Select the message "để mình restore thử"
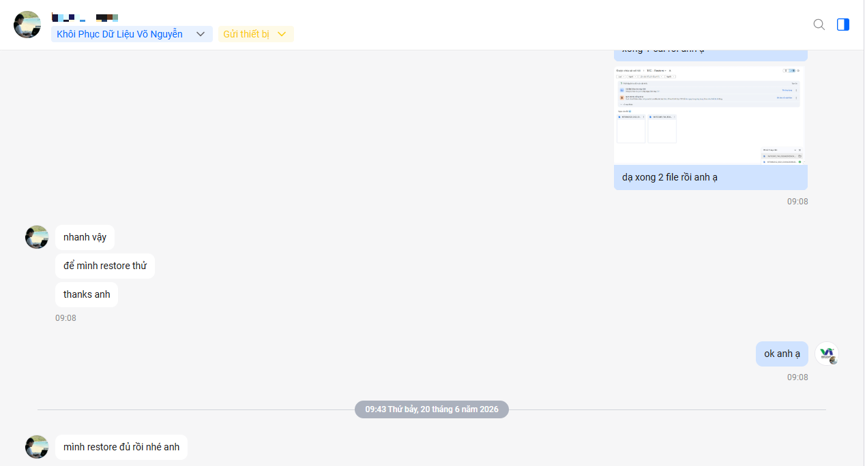 tap(105, 266)
